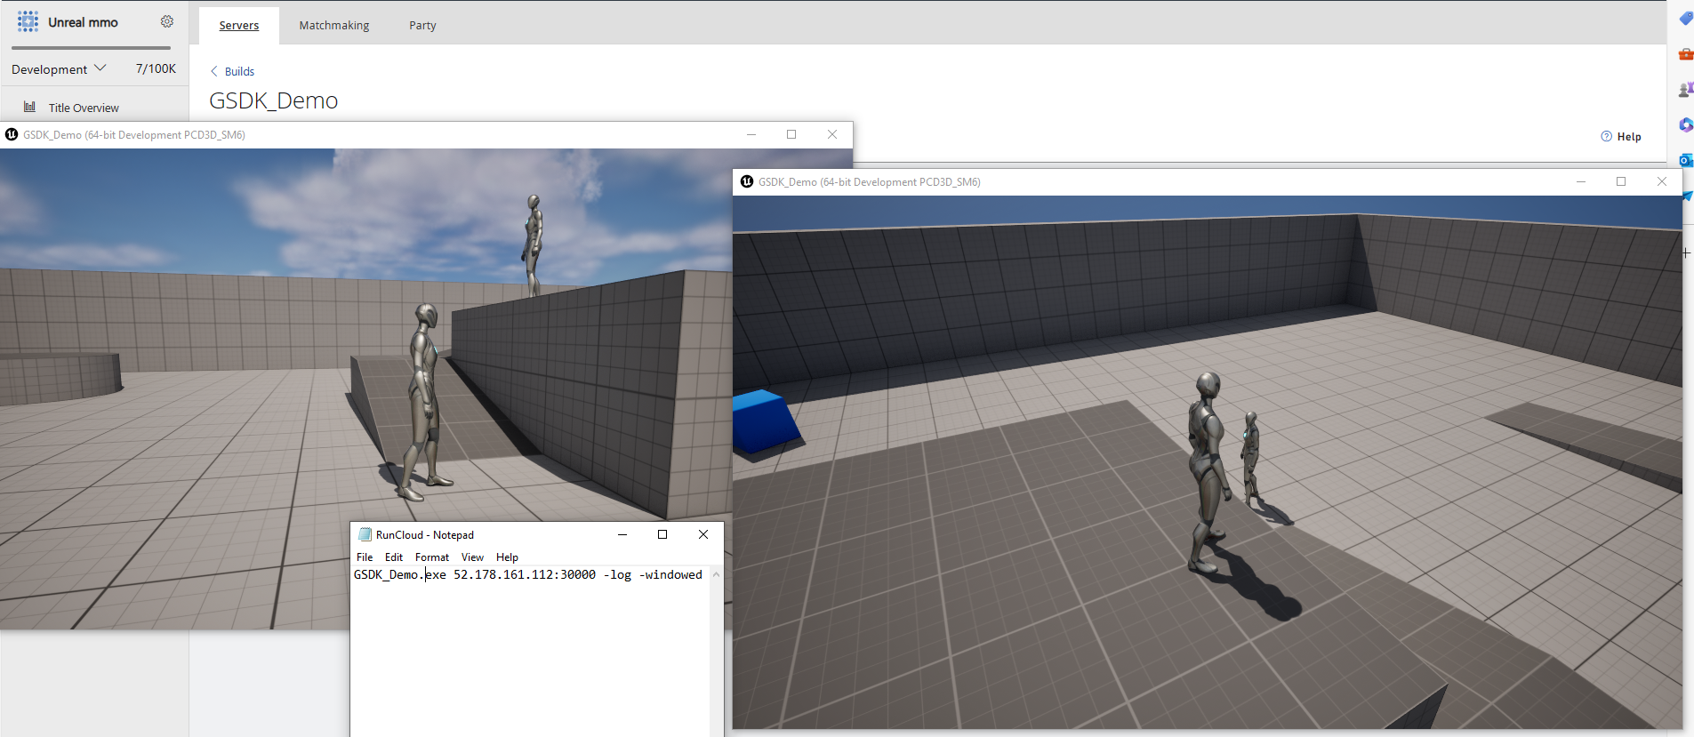
Task: Switch to the Servers tab
Action: pyautogui.click(x=239, y=25)
